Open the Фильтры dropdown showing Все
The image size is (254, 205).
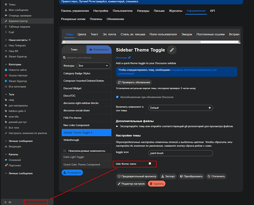tap(94, 66)
